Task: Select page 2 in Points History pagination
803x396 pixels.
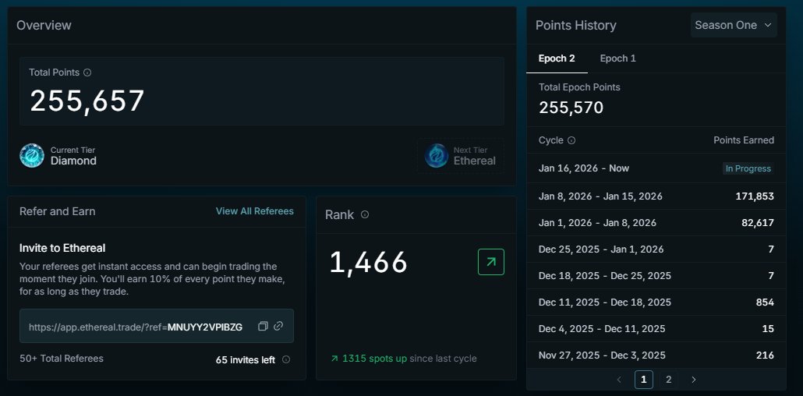Action: [x=668, y=380]
